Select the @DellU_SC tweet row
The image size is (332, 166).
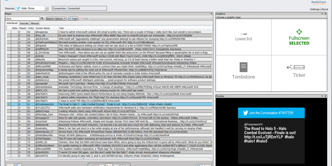(x=110, y=142)
